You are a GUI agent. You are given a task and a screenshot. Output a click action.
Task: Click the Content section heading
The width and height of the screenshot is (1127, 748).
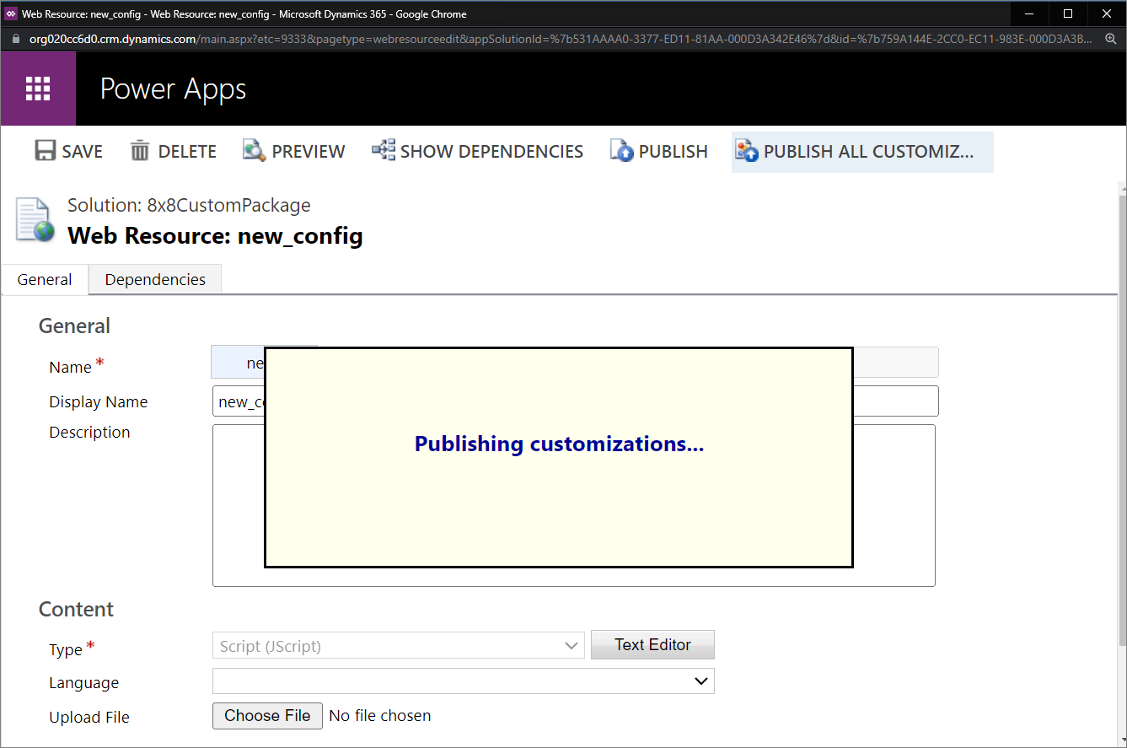76,609
